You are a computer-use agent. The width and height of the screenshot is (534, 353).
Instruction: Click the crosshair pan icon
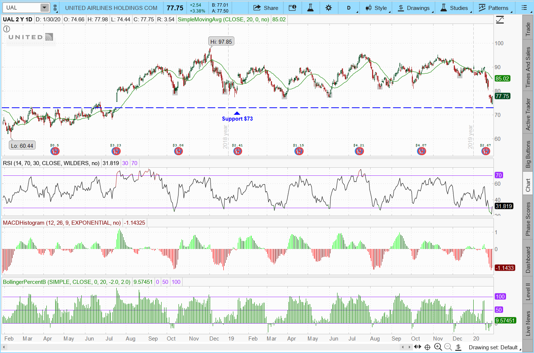pos(427,347)
